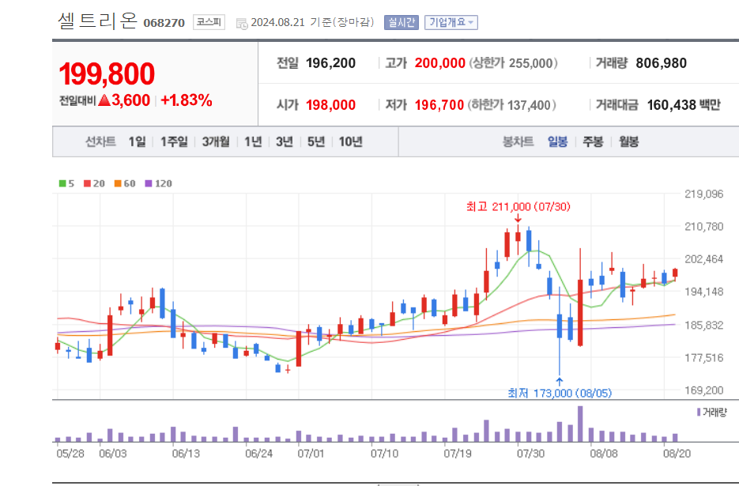This screenshot has height=486, width=739.
Task: Click the 거래대금 value 160,438 백만
Action: tap(684, 104)
